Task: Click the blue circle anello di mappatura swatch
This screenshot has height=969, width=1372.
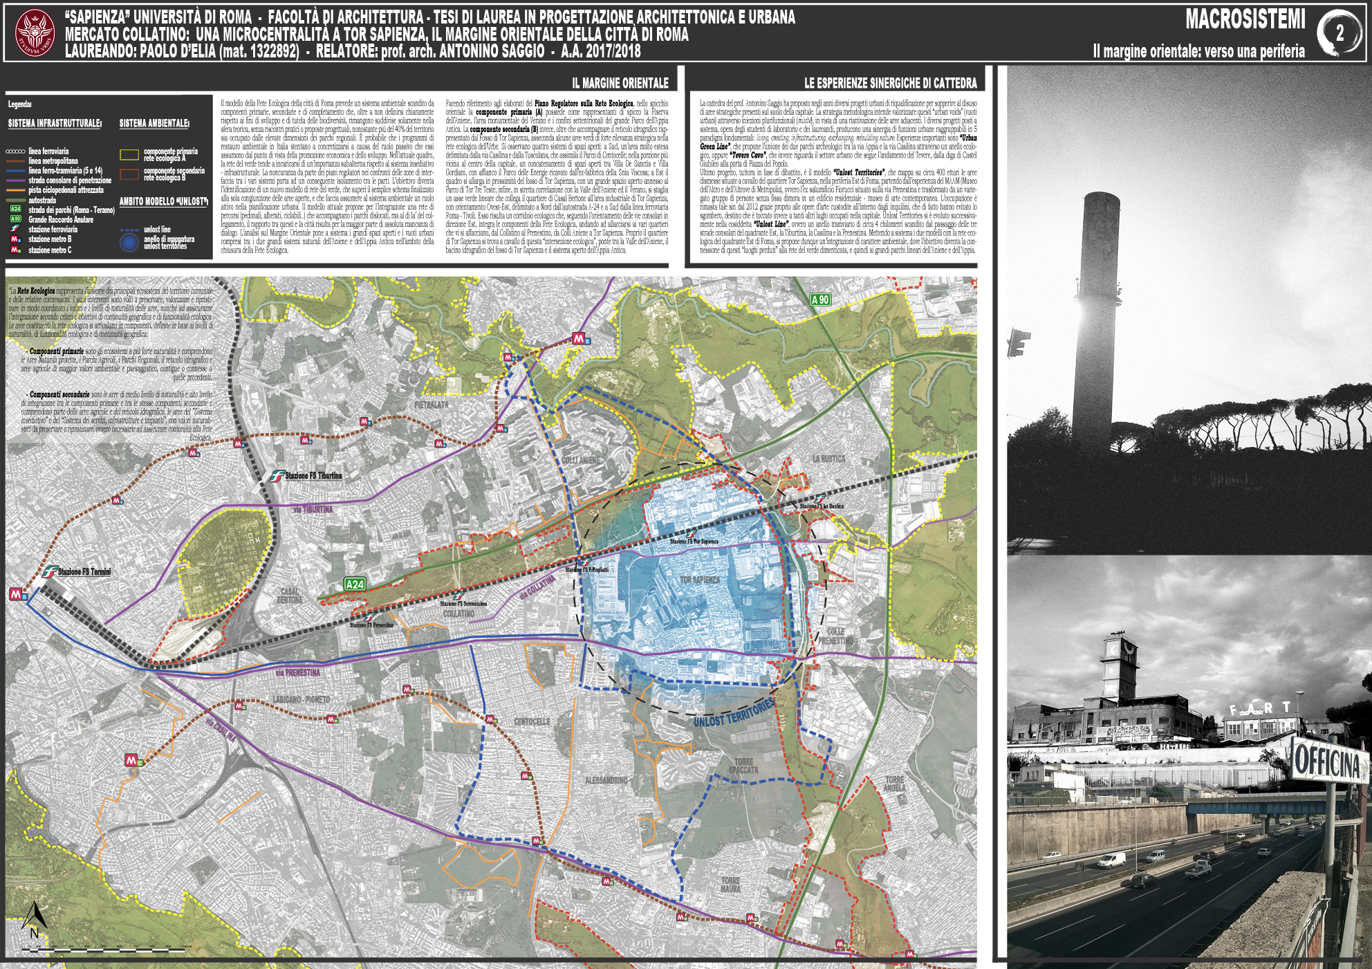Action: [129, 243]
